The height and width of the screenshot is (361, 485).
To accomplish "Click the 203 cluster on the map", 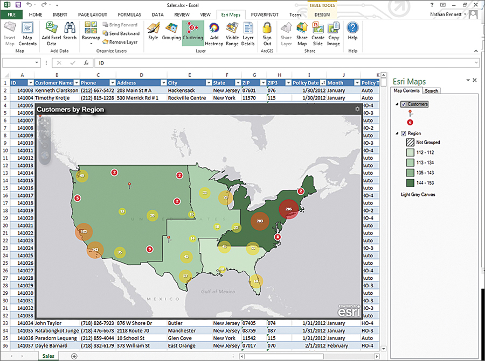I will tap(260, 221).
